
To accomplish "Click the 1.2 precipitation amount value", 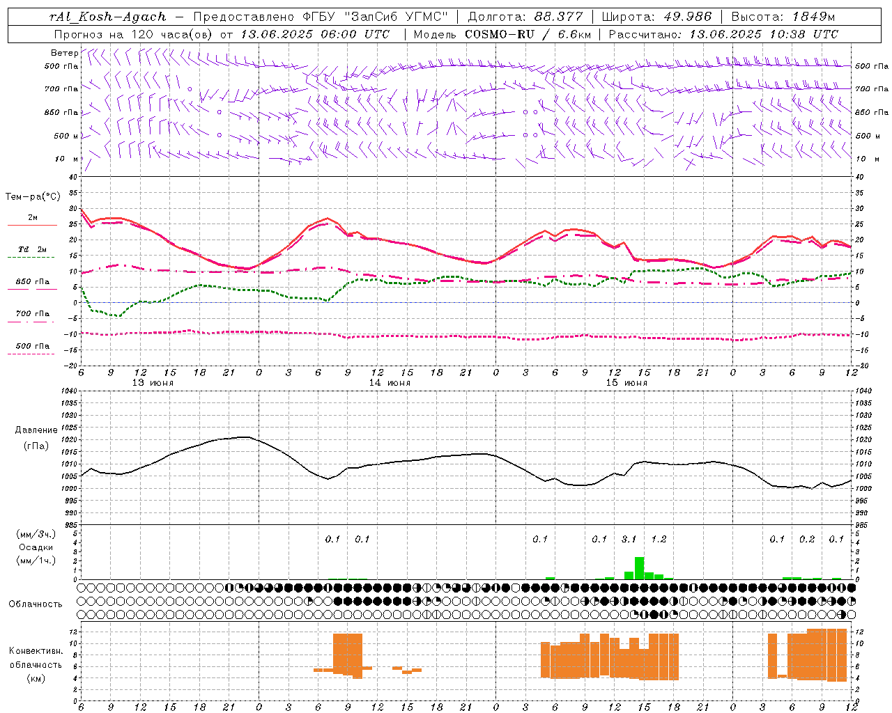I will tap(659, 539).
